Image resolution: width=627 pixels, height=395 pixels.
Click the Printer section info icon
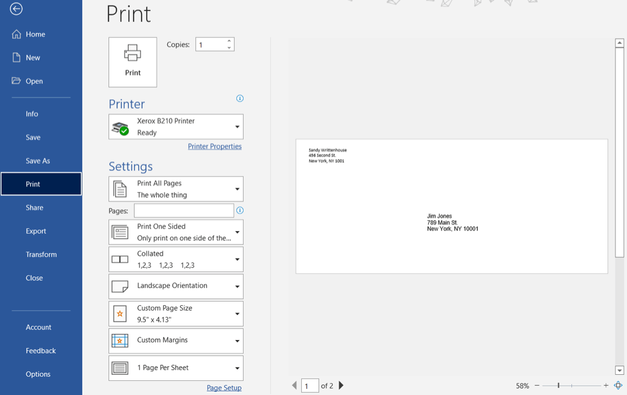click(240, 98)
